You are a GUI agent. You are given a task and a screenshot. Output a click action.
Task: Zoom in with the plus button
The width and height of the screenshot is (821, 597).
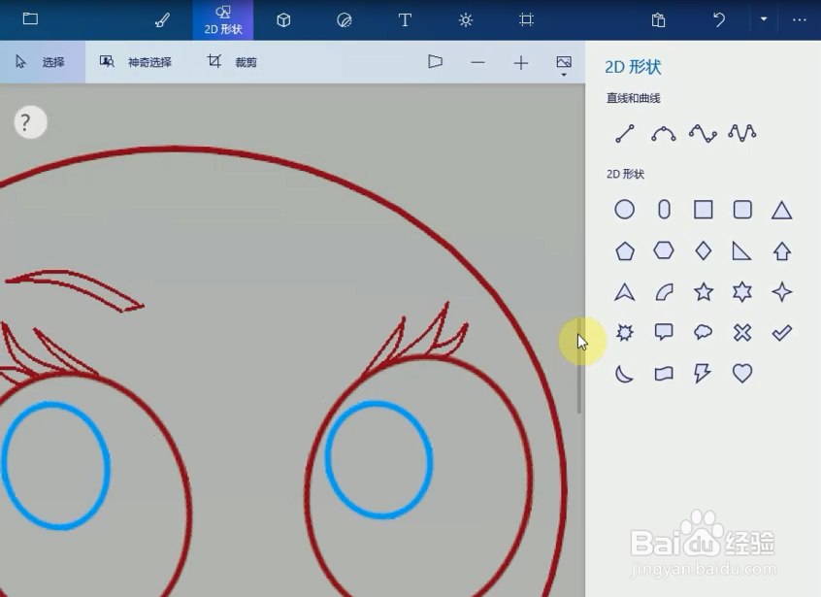tap(520, 63)
